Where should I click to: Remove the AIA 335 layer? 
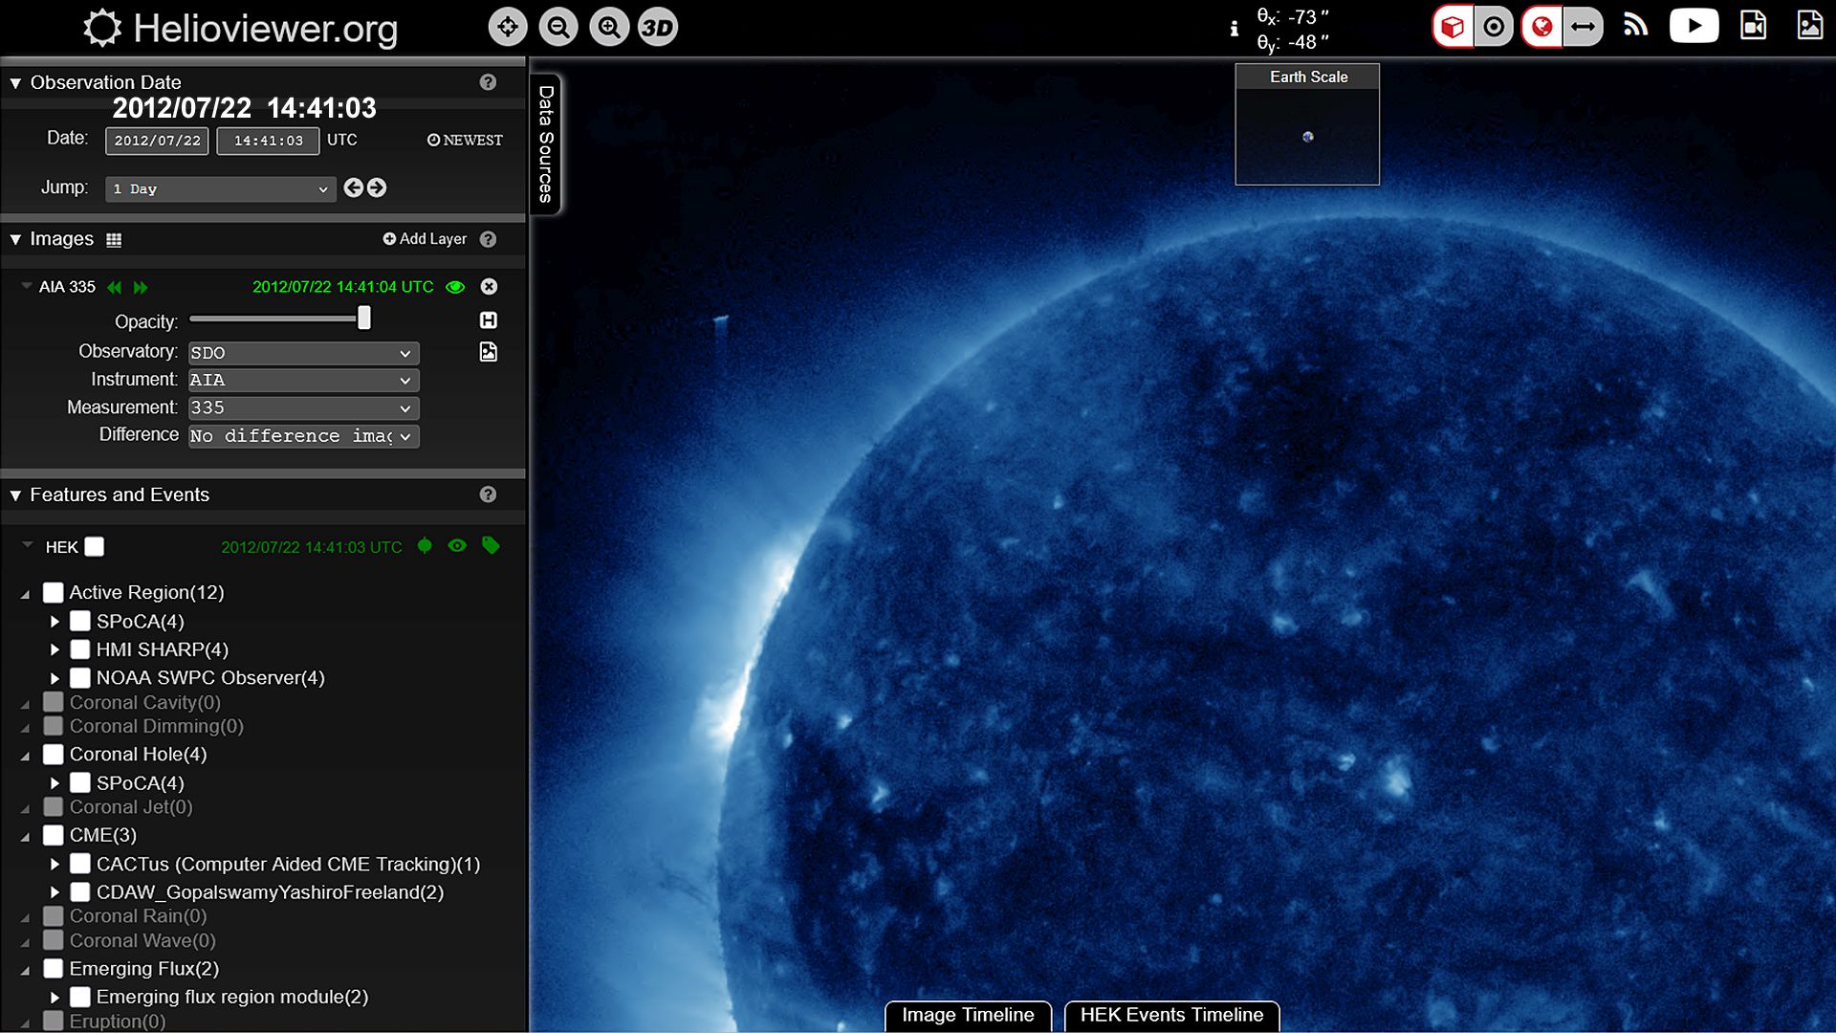click(x=489, y=287)
